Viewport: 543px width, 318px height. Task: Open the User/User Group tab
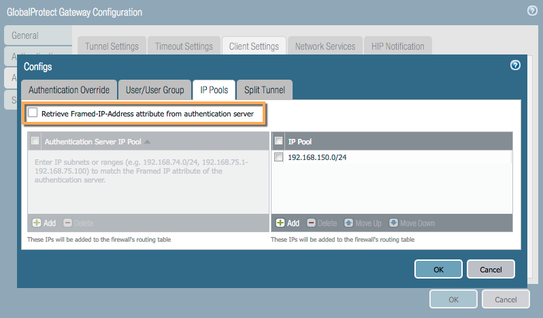[x=154, y=90]
